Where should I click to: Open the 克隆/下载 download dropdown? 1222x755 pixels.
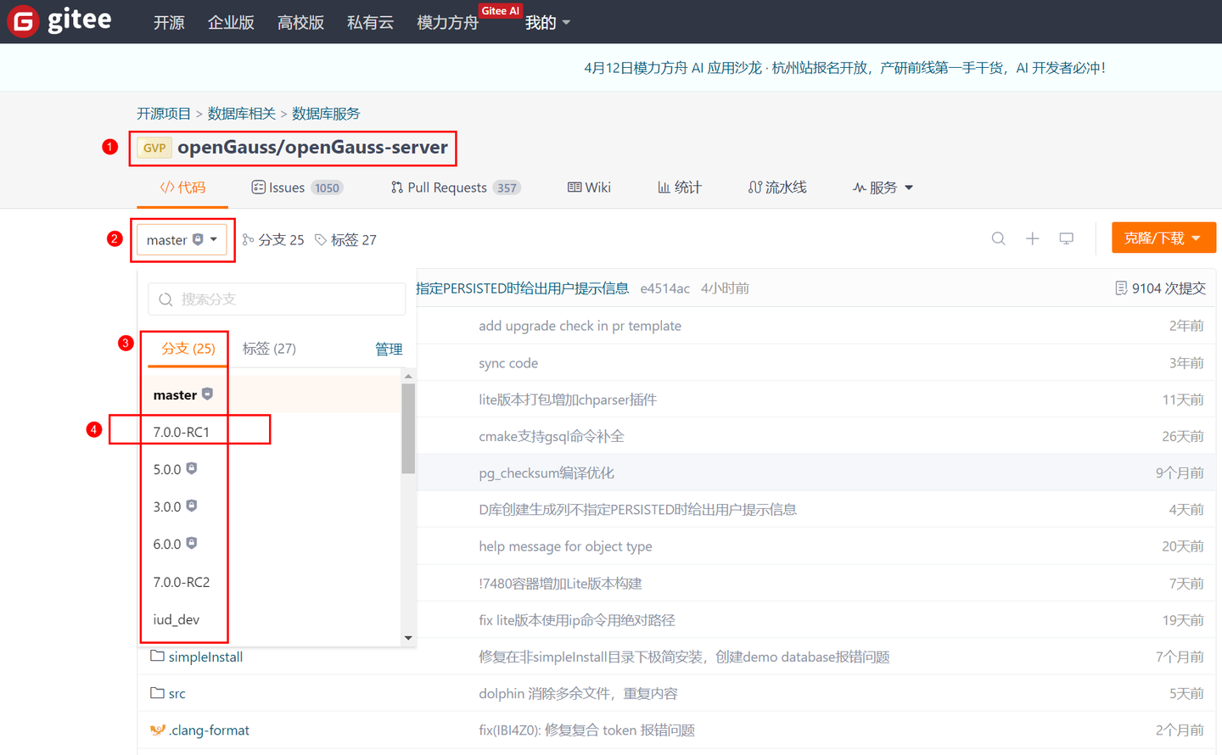coord(1163,238)
